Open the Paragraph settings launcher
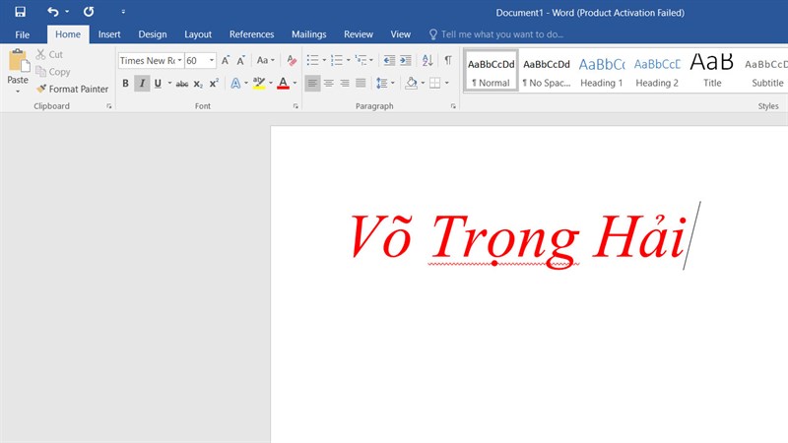This screenshot has height=443, width=788. pyautogui.click(x=453, y=106)
